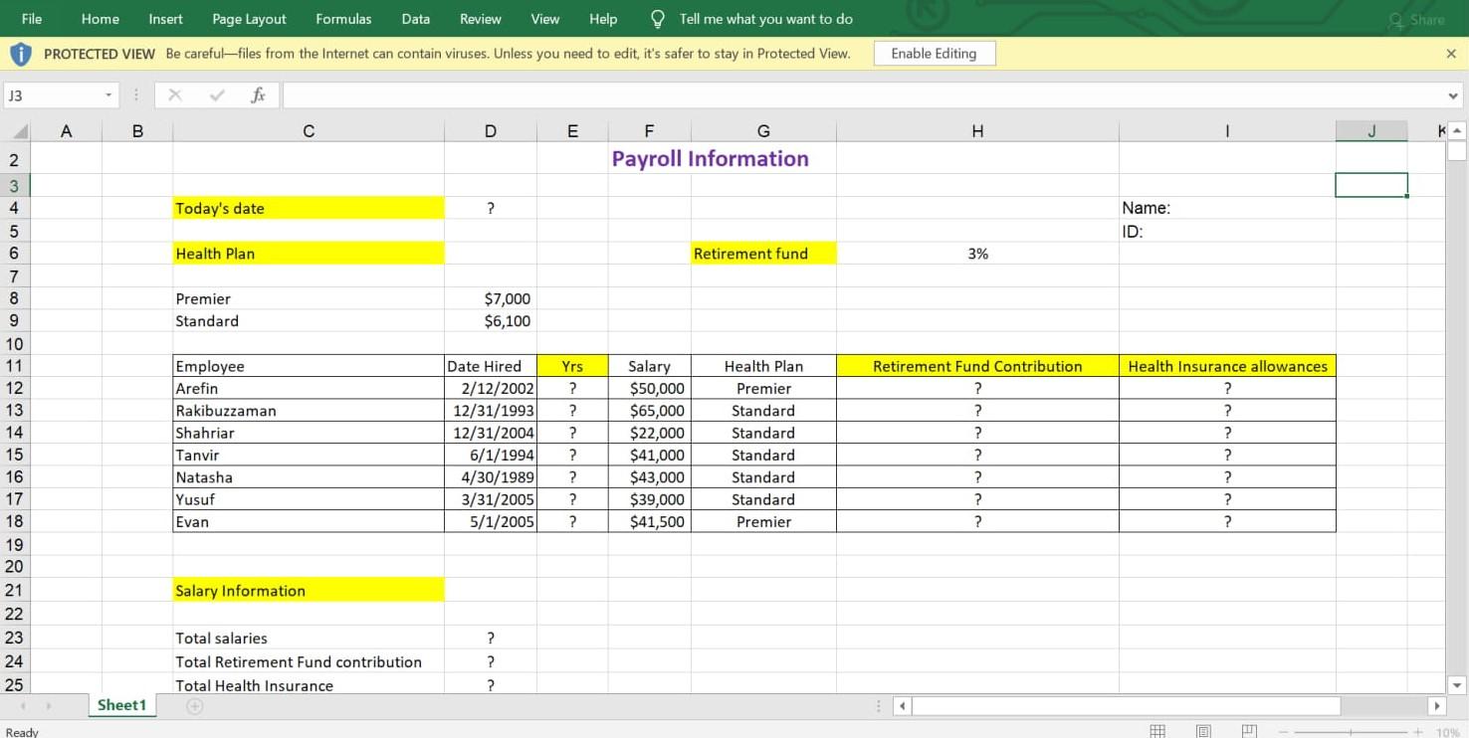This screenshot has height=738, width=1469.
Task: Select the Sheet1 tab
Action: 121,705
